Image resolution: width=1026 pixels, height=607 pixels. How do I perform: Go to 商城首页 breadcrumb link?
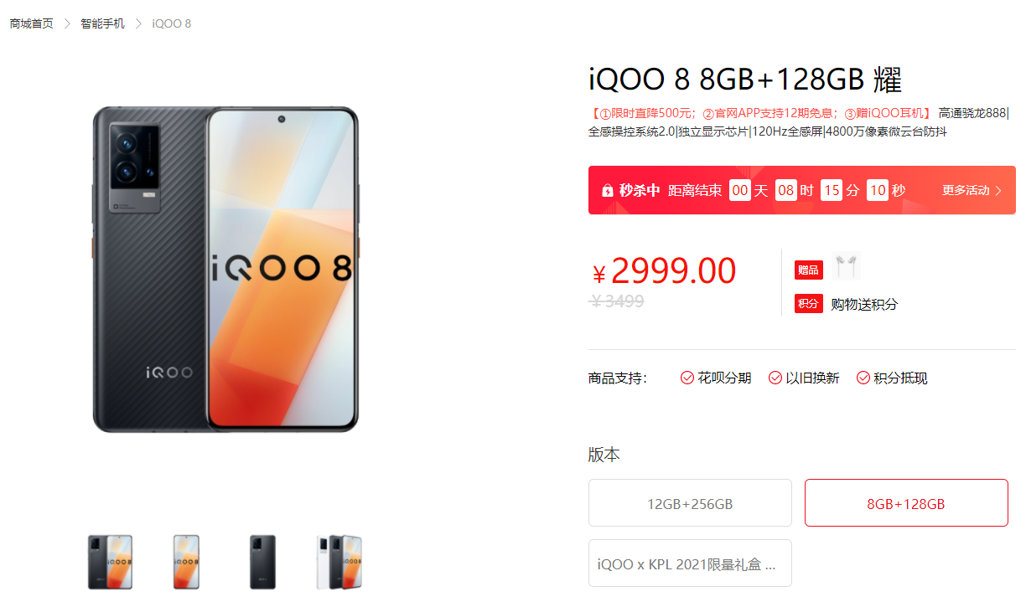point(32,23)
